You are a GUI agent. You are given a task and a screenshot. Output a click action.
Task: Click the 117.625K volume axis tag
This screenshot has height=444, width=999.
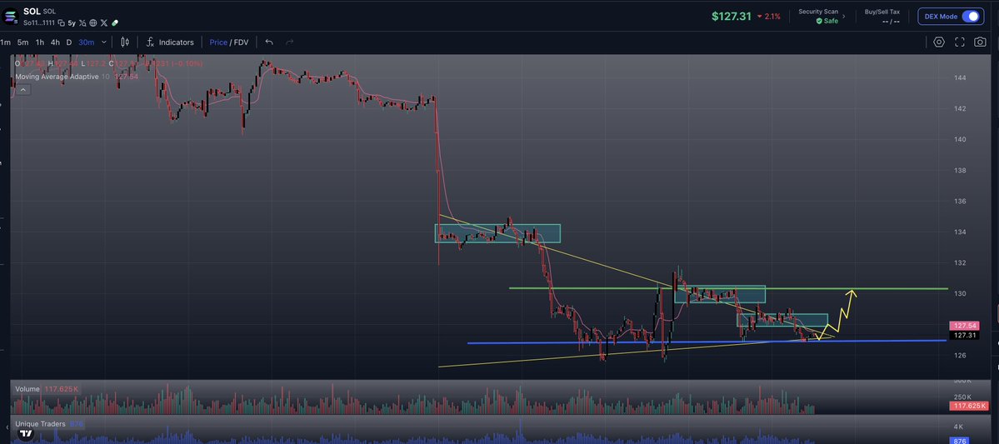(968, 406)
